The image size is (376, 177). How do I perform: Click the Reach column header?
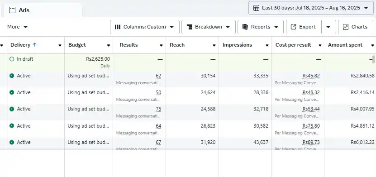coord(177,45)
